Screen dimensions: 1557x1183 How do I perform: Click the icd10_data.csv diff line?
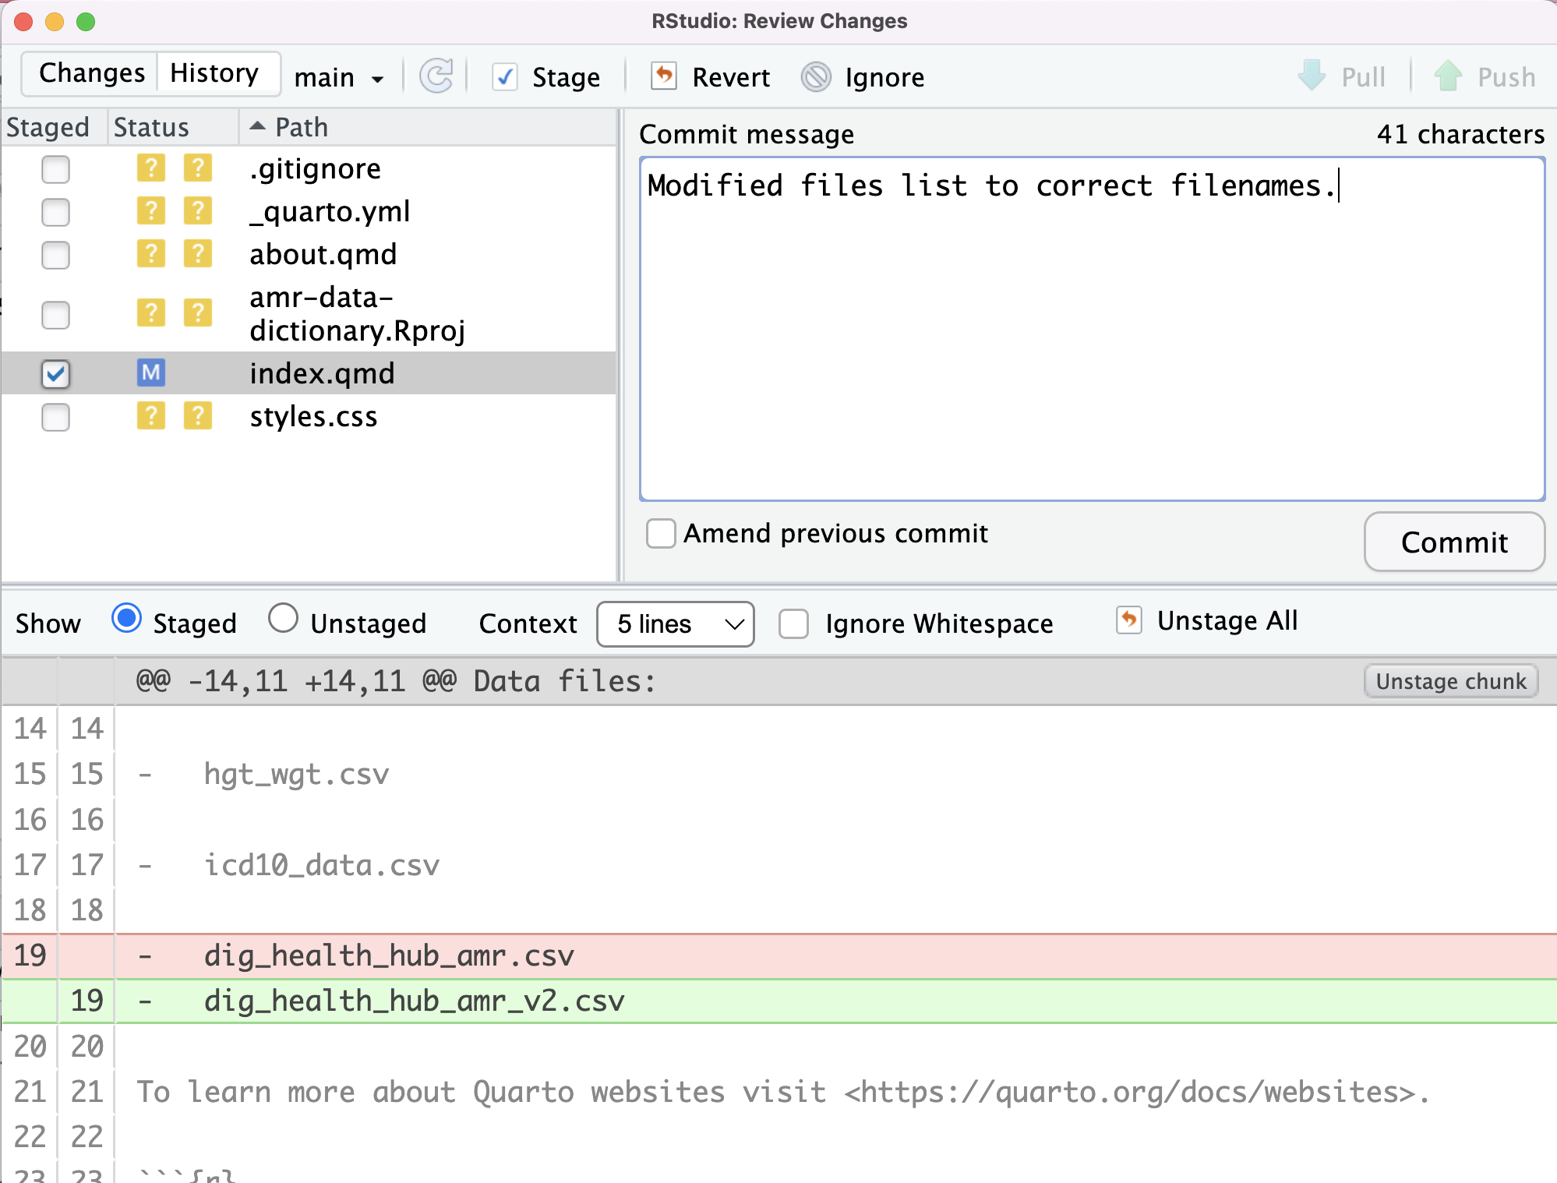[x=779, y=865]
